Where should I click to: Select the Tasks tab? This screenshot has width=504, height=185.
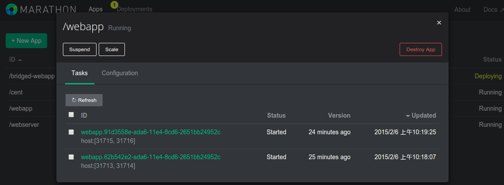79,73
